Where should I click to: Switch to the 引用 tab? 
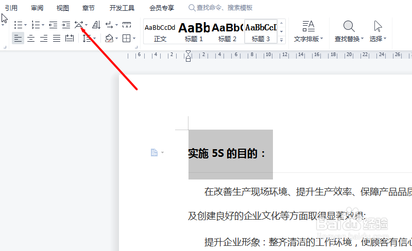click(x=11, y=8)
